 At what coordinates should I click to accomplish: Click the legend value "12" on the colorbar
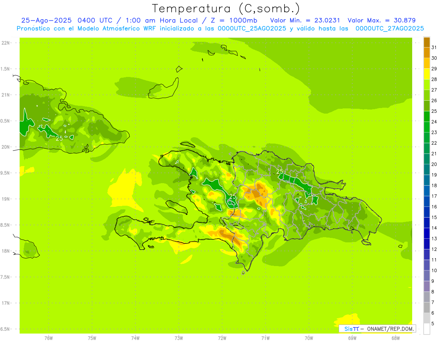pyautogui.click(x=434, y=249)
